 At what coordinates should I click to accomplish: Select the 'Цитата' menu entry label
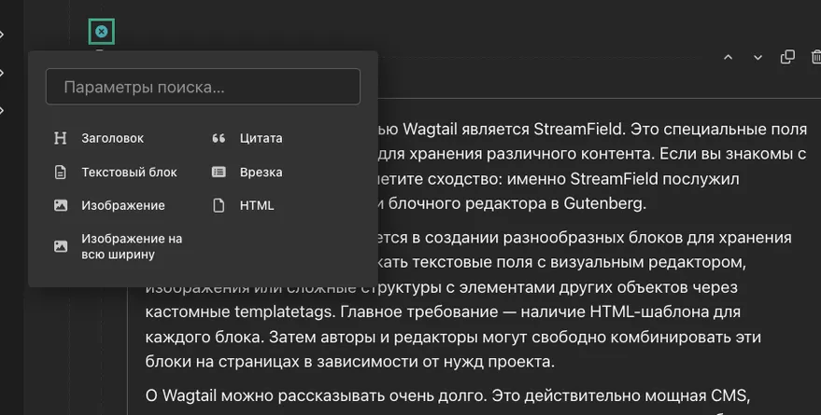[x=261, y=138]
